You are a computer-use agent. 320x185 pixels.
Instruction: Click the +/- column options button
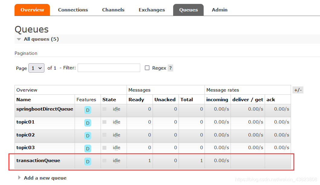tap(298, 90)
